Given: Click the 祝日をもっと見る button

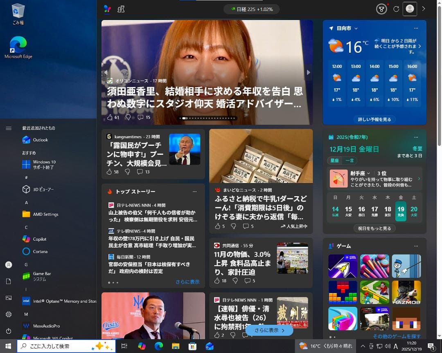Looking at the screenshot, I should point(374,229).
